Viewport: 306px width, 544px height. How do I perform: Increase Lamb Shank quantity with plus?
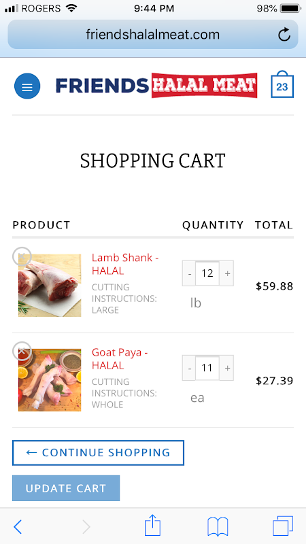tap(227, 273)
